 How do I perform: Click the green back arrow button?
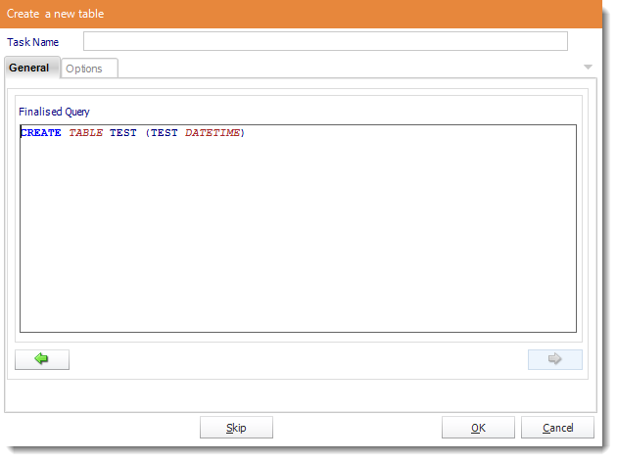click(42, 359)
